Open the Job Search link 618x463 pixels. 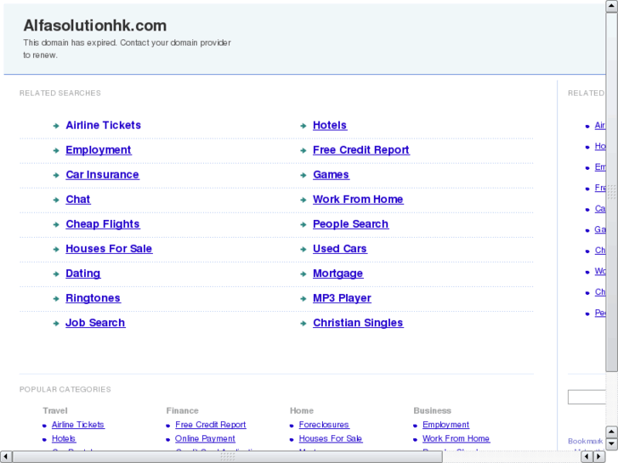coord(95,324)
